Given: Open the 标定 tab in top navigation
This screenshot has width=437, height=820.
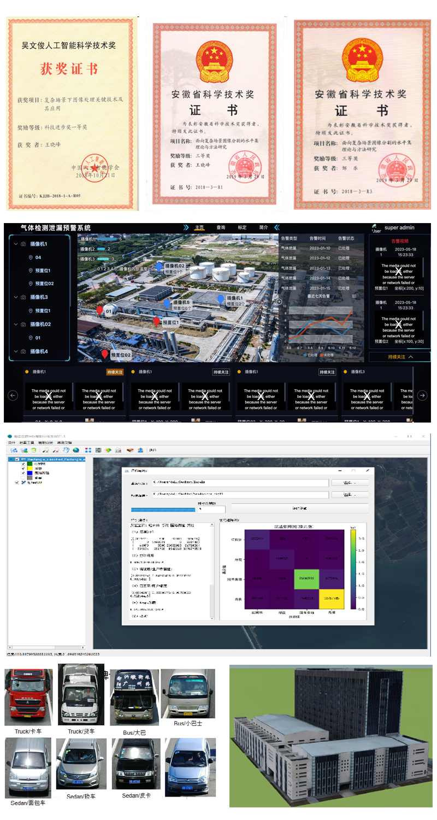Looking at the screenshot, I should pos(242,227).
